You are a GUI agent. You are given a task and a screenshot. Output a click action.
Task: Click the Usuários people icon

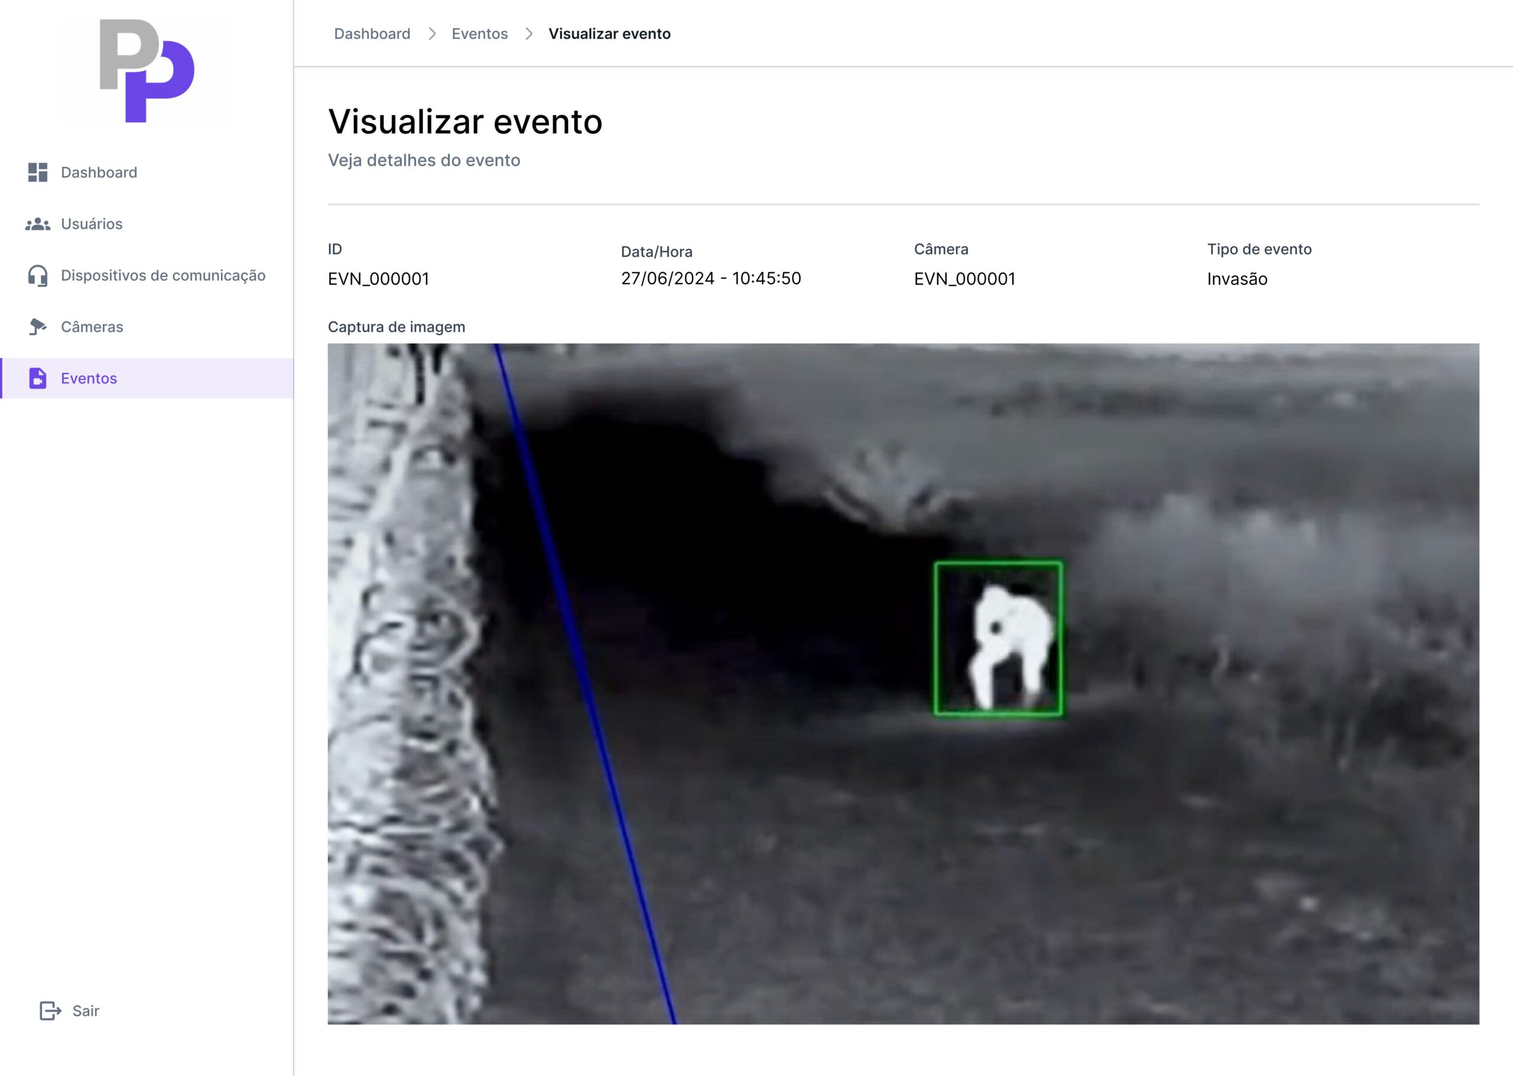[x=38, y=224]
